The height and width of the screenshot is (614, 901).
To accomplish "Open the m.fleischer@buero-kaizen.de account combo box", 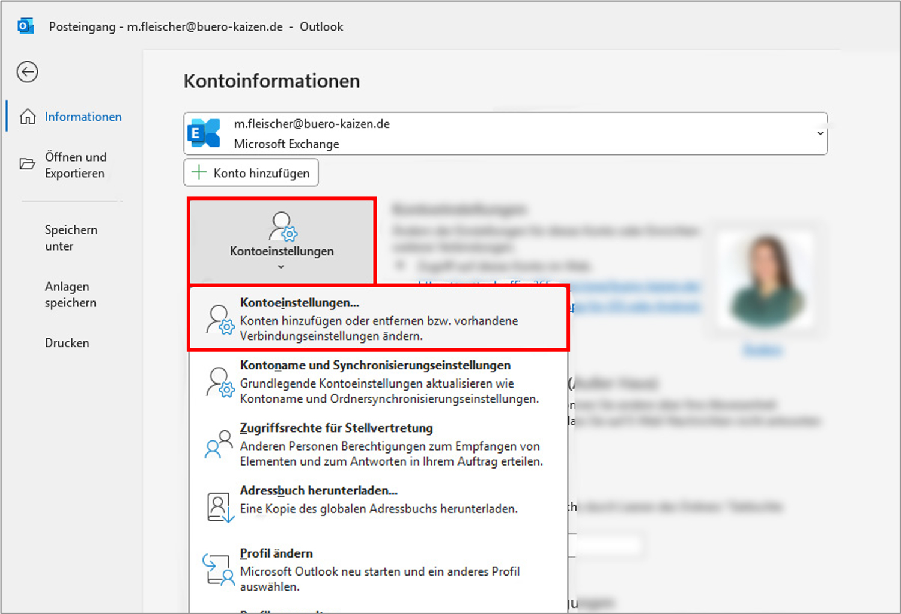I will 505,133.
